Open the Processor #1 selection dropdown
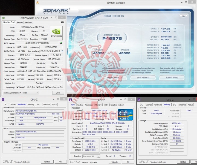This screenshot has height=165, width=197. click(x=91, y=156)
